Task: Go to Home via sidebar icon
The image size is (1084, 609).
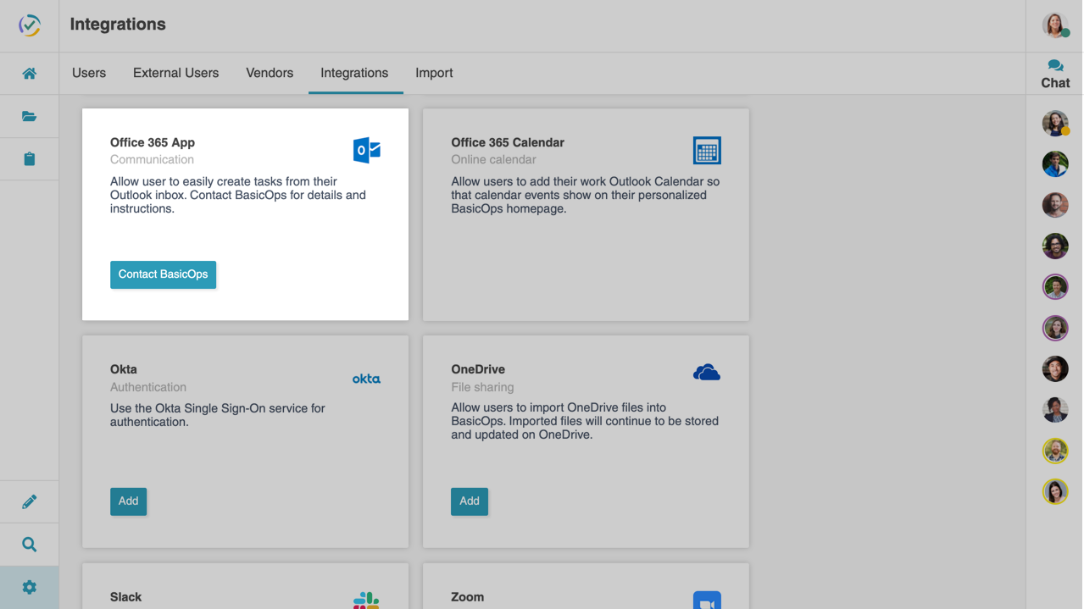Action: [x=29, y=74]
